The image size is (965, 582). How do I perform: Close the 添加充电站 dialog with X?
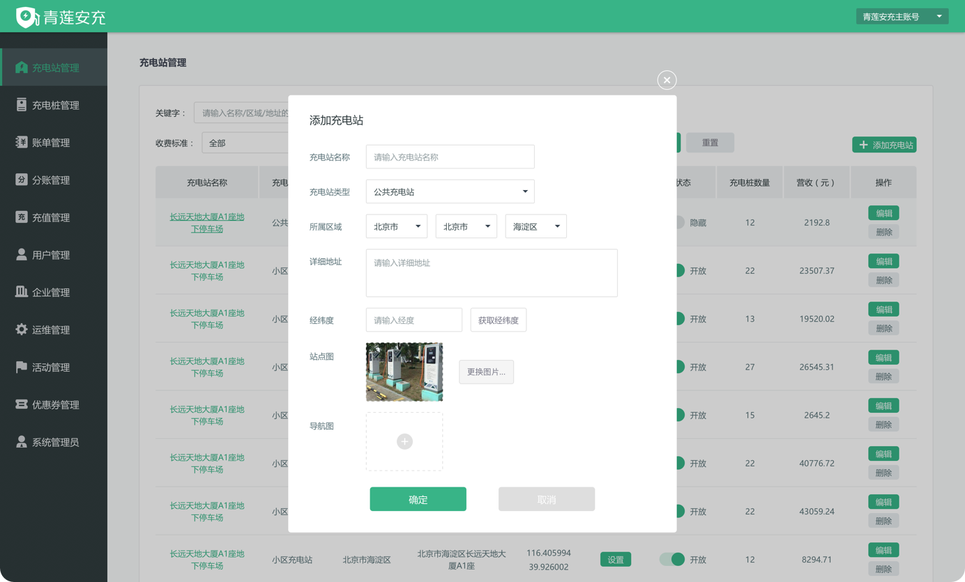[x=667, y=80]
